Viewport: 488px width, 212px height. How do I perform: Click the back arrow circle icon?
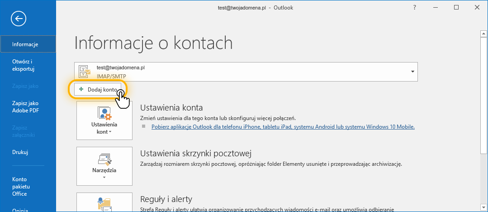click(x=19, y=19)
